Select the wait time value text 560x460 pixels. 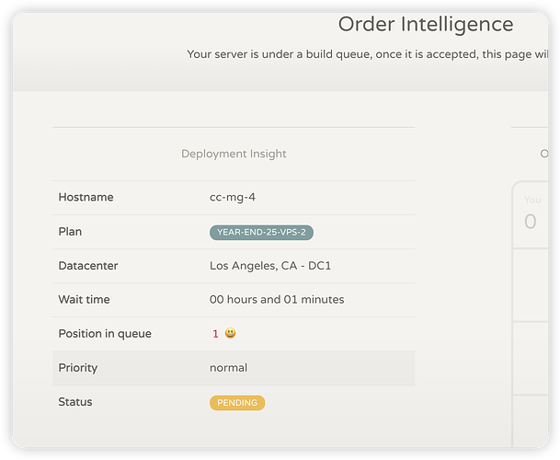point(277,300)
